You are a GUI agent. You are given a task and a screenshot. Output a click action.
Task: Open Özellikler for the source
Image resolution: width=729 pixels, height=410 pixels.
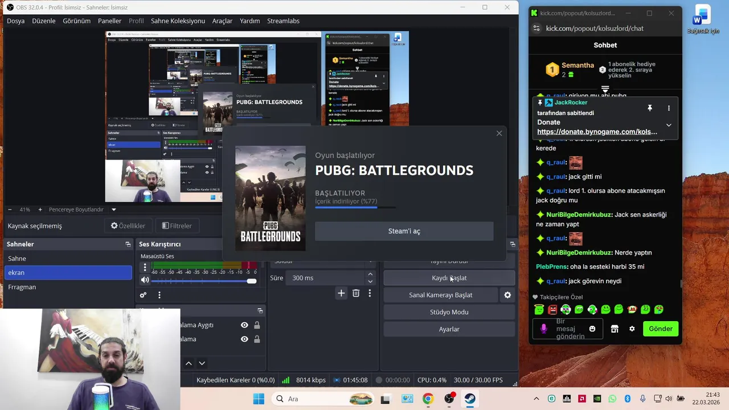(x=128, y=225)
